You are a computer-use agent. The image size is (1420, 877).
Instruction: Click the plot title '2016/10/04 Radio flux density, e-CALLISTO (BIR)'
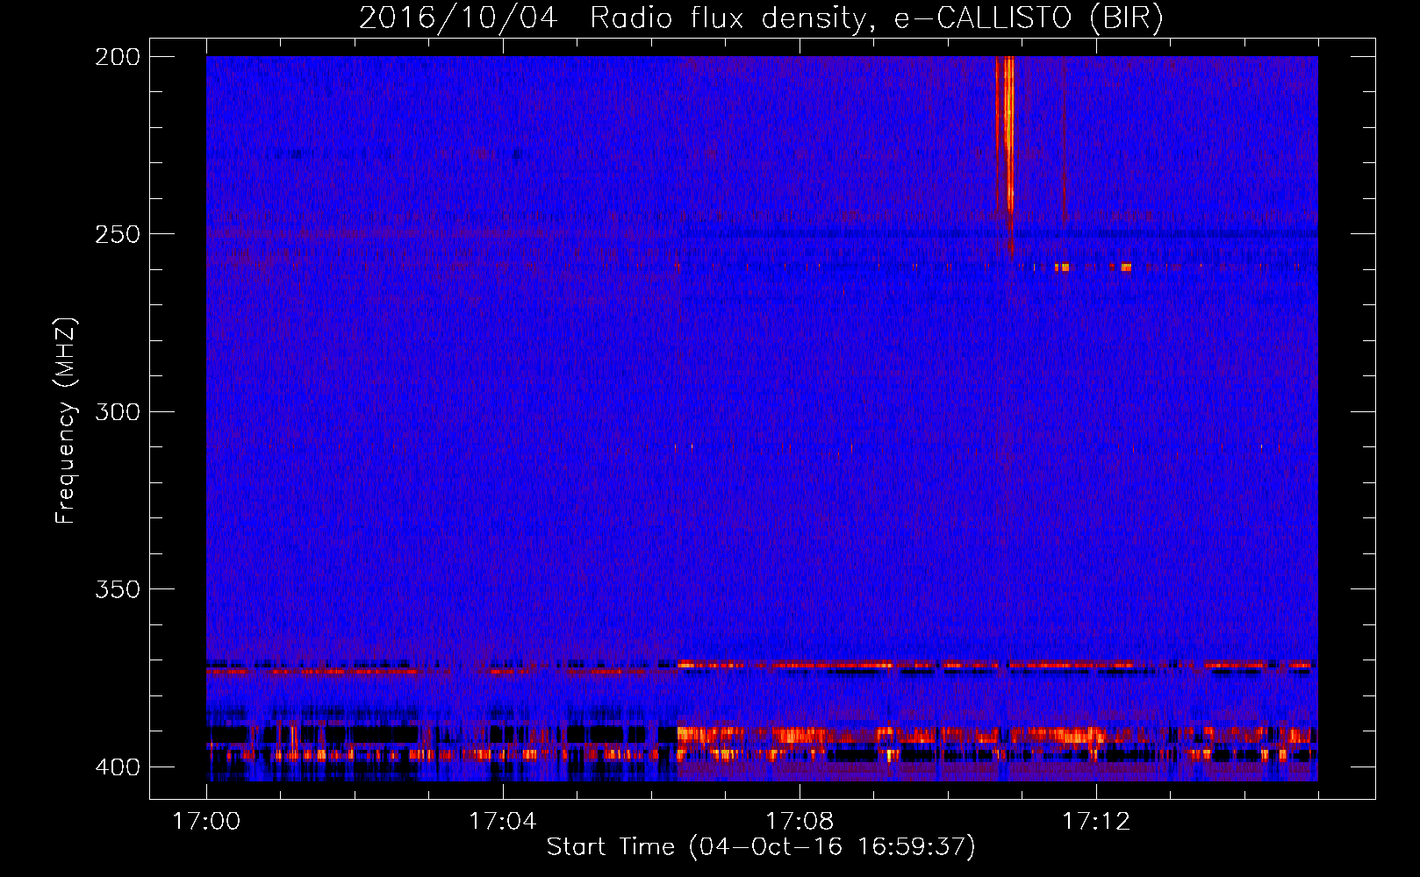[761, 18]
